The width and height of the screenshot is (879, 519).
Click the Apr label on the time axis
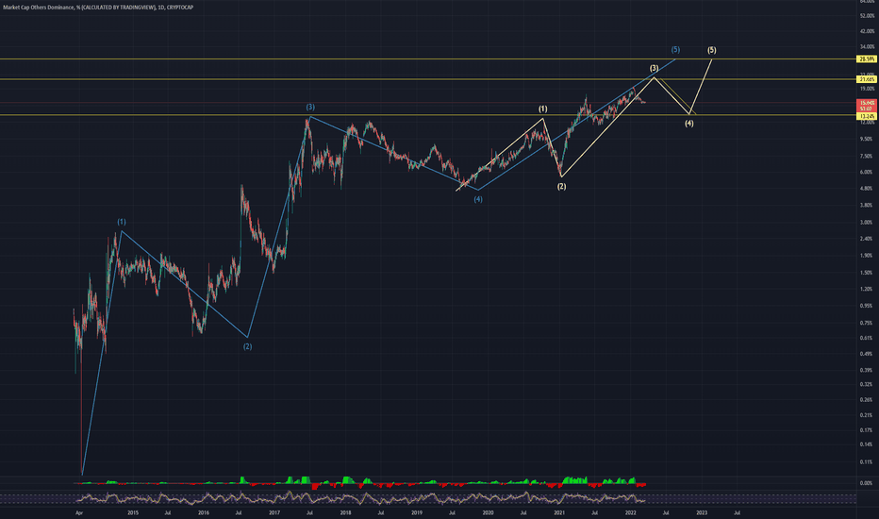coord(79,512)
